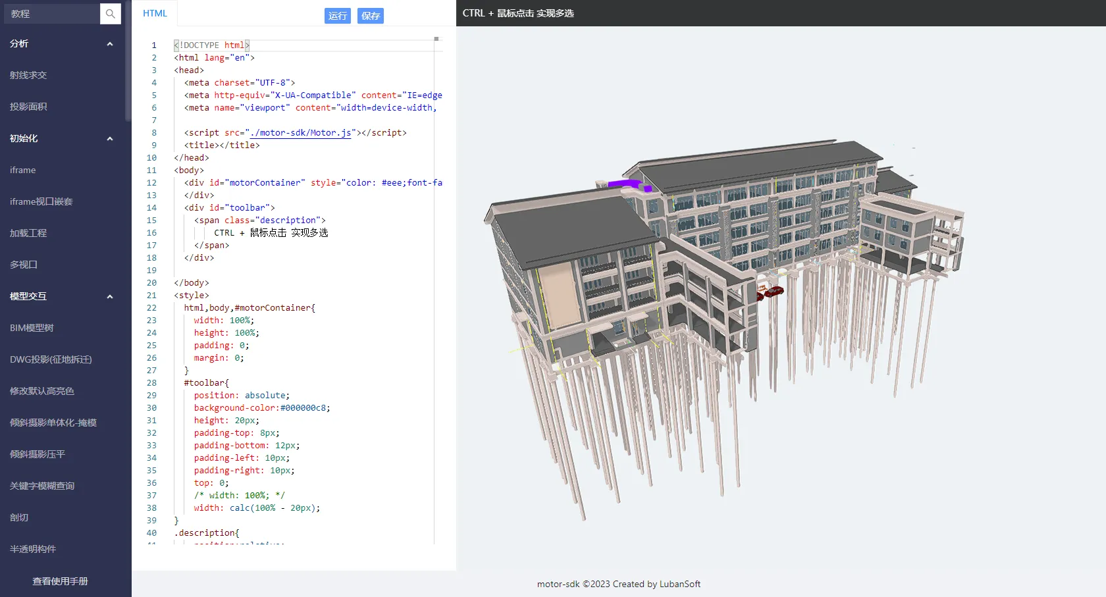
Task: Select 倾斜摄影单体化-掩模 menu item
Action: coord(53,423)
